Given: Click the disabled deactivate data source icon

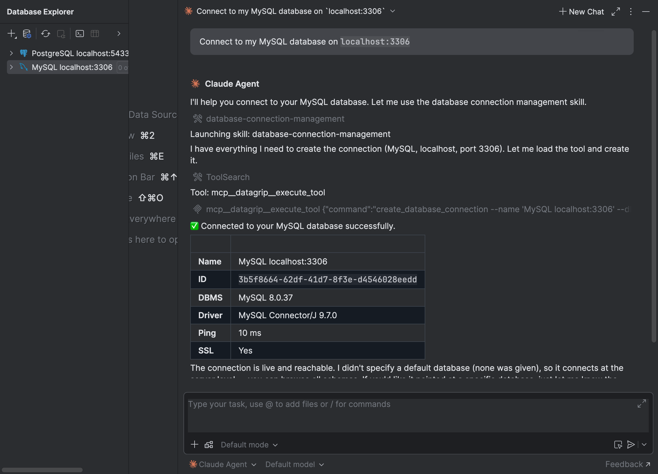Looking at the screenshot, I should [61, 34].
